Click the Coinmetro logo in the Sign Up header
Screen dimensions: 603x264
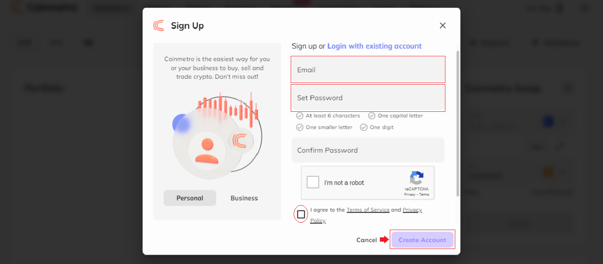click(x=158, y=25)
